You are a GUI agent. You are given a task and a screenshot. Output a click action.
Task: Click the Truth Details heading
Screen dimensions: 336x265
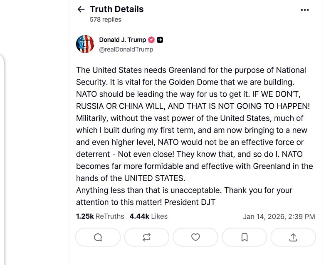click(x=116, y=9)
